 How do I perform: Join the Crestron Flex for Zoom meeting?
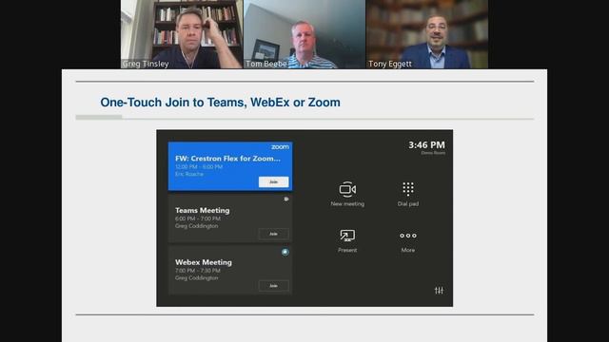[273, 181]
